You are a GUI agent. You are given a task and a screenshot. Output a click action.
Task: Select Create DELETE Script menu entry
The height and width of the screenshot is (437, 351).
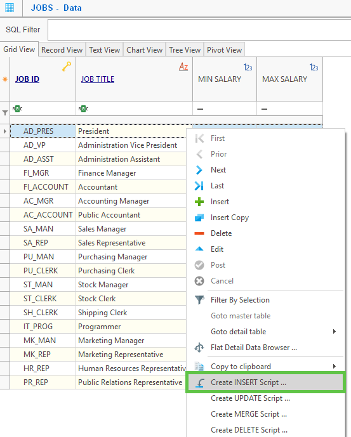pos(265,430)
